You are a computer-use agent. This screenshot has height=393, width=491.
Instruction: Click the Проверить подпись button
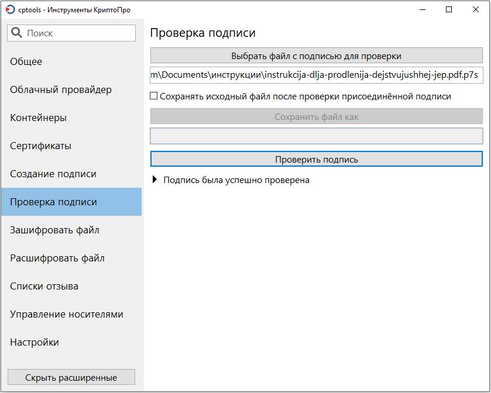[317, 159]
